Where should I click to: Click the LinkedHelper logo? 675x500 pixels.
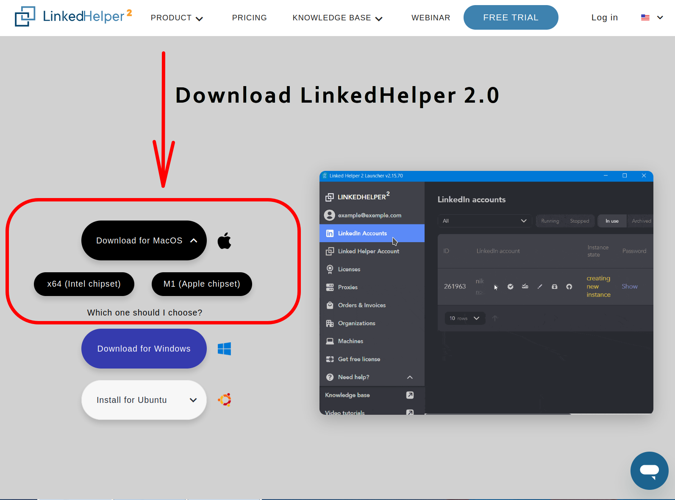[73, 17]
